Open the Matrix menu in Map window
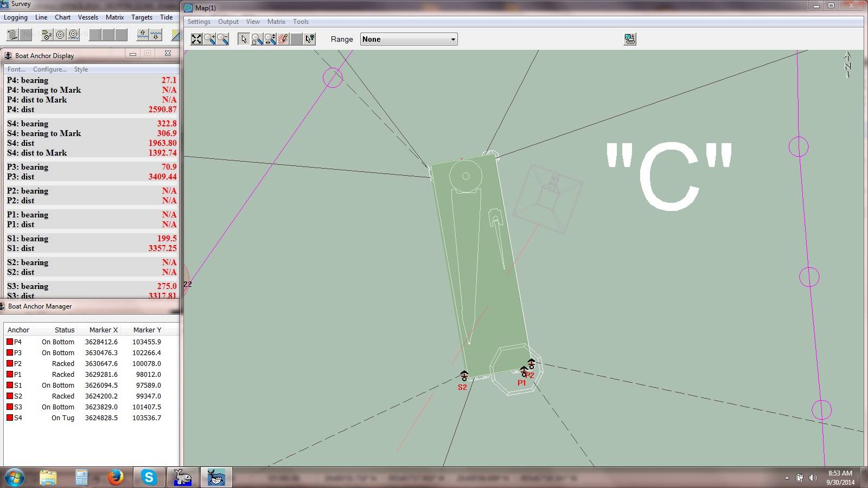The height and width of the screenshot is (488, 868). coord(276,22)
